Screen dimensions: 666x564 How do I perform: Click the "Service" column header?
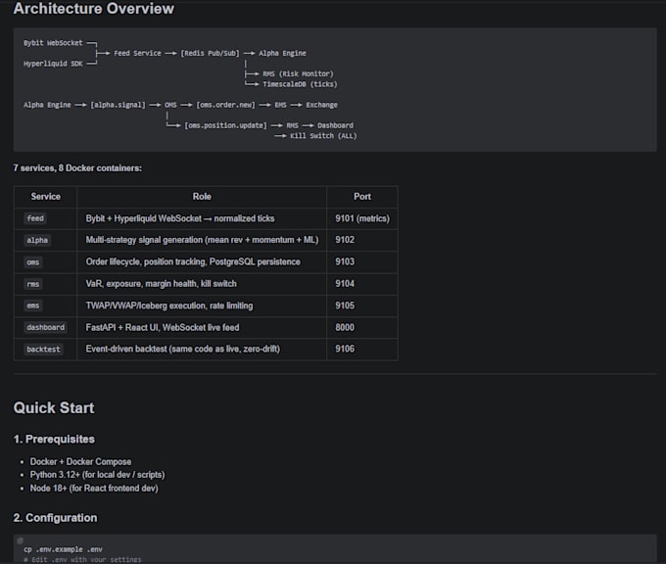coord(45,197)
